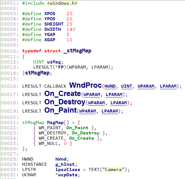This screenshot has width=185, height=179.
Task: Click On_Destroy reference in message map
Action: [86, 133]
